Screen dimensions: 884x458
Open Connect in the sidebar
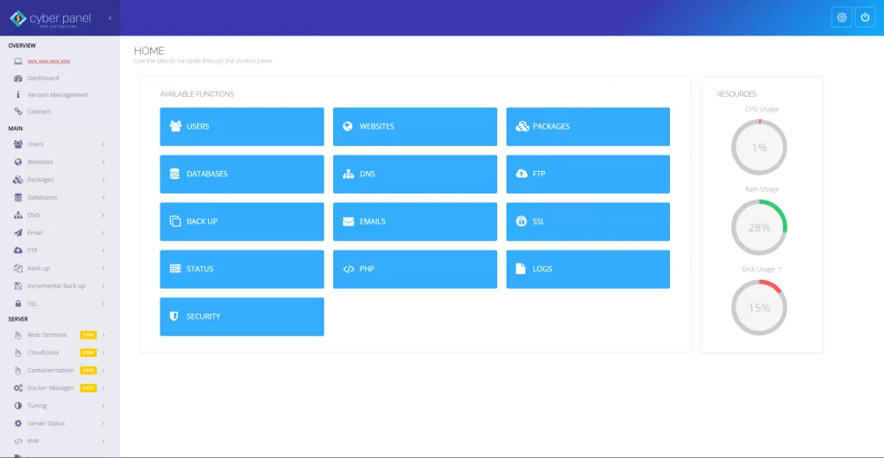(39, 111)
